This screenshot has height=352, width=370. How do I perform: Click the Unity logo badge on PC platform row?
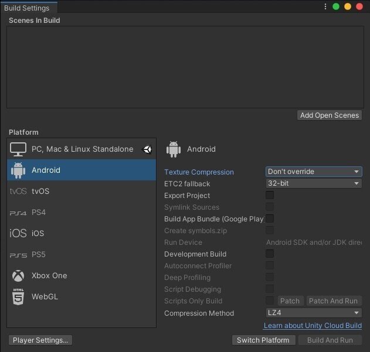tap(147, 149)
